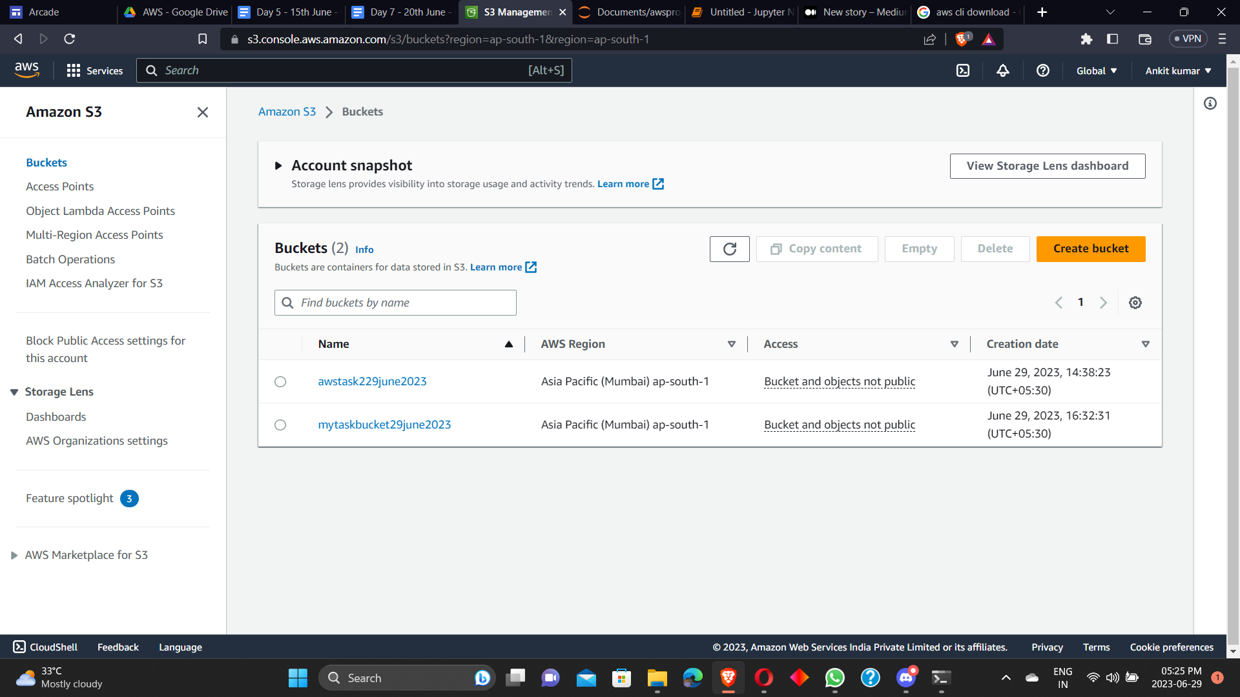The height and width of the screenshot is (697, 1240).
Task: Expand the Account snapshot section
Action: pyautogui.click(x=278, y=165)
